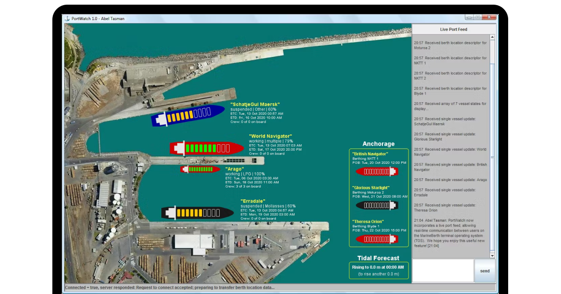Image resolution: width=561 pixels, height=294 pixels.
Task: Click feed entry "array of 7 vessel states"
Action: [450, 106]
